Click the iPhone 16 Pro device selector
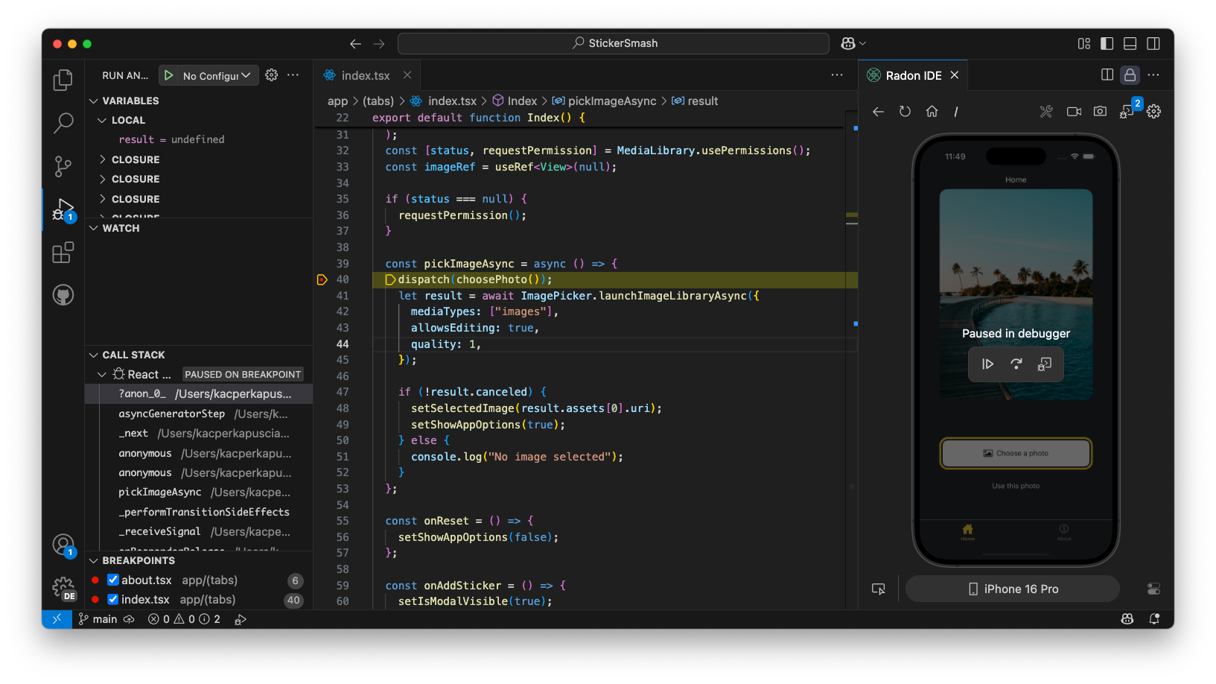The width and height of the screenshot is (1216, 684). [x=1012, y=589]
